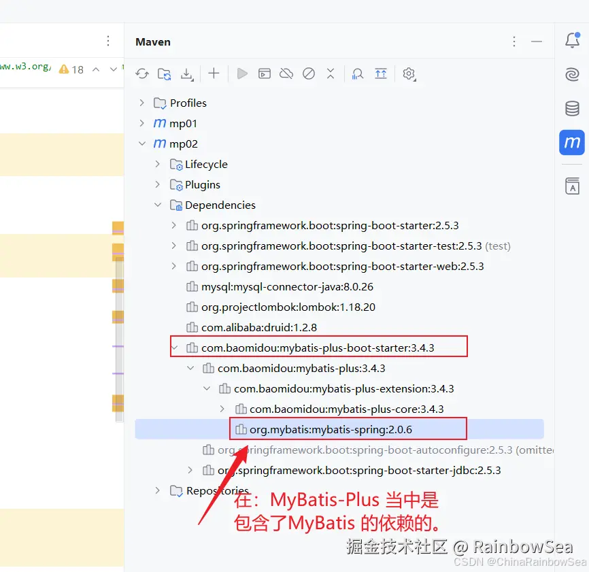Go to next highlighted problem arrow
Viewport: 589px width, 572px height.
113,69
